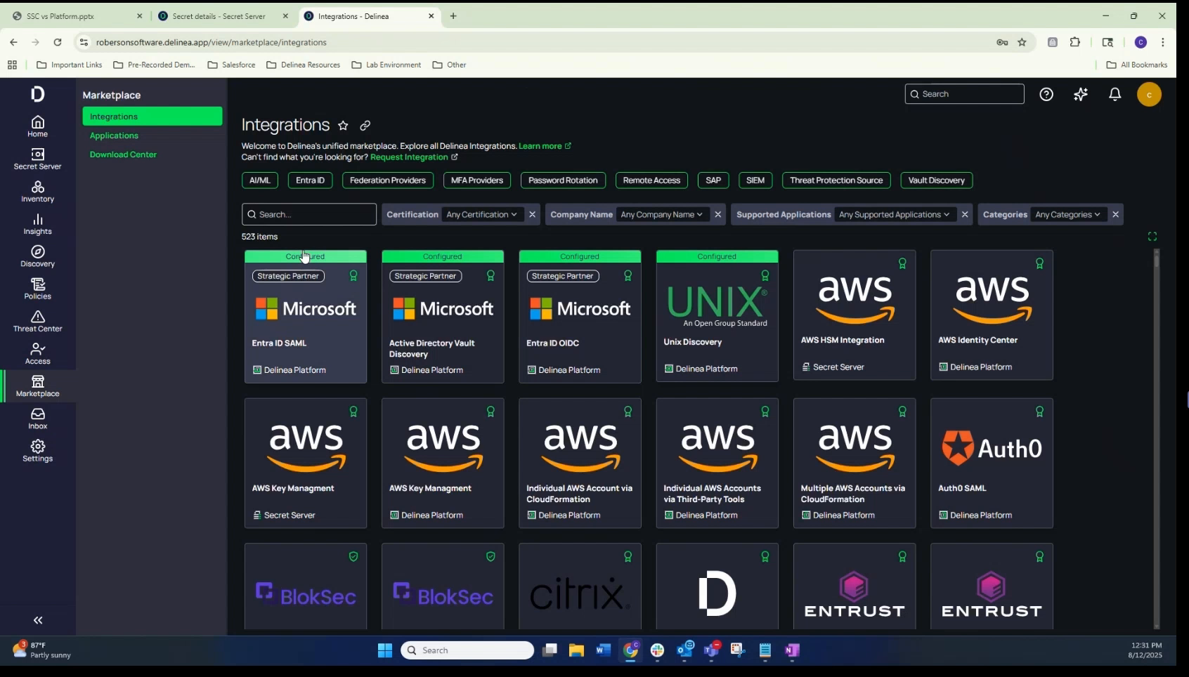Favorite the Integrations page star icon

pos(343,125)
